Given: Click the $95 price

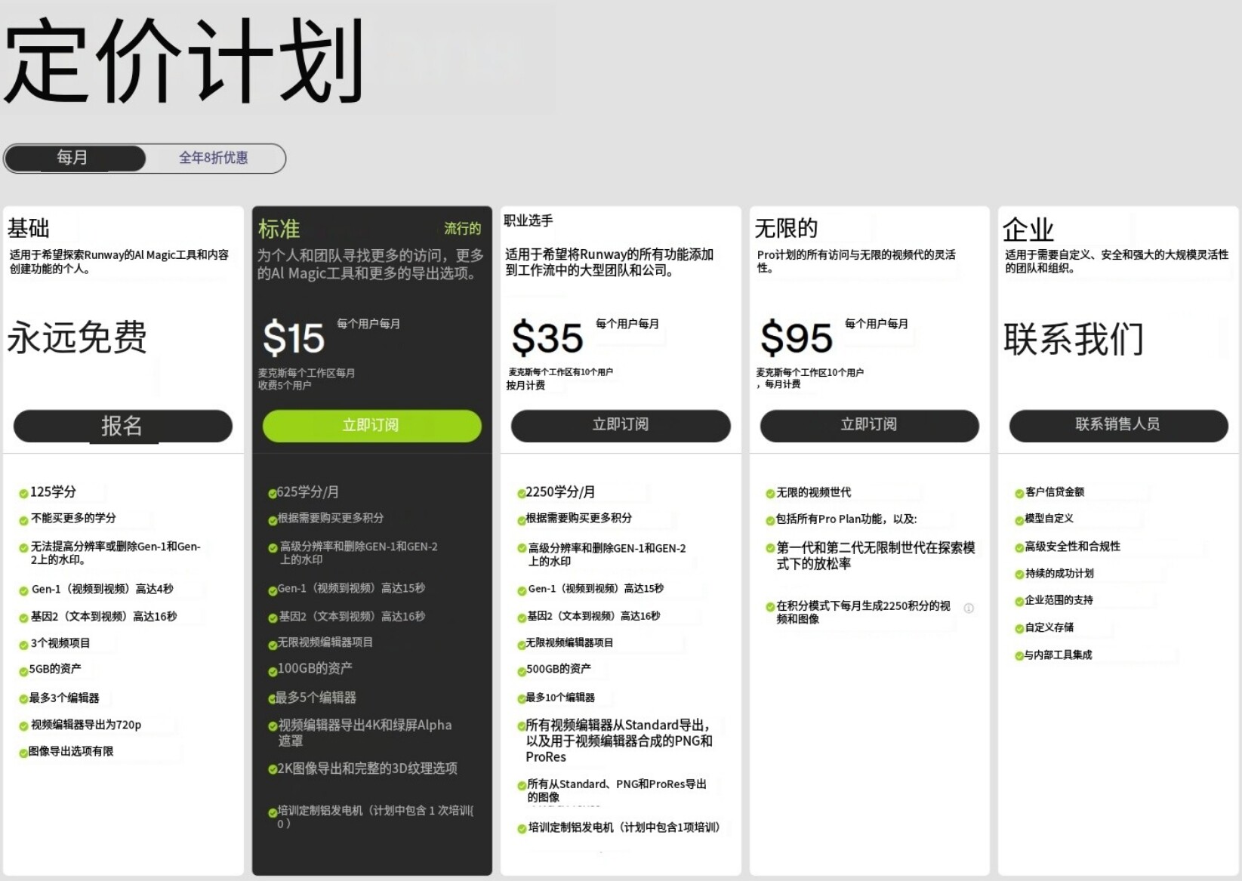Looking at the screenshot, I should tap(797, 338).
